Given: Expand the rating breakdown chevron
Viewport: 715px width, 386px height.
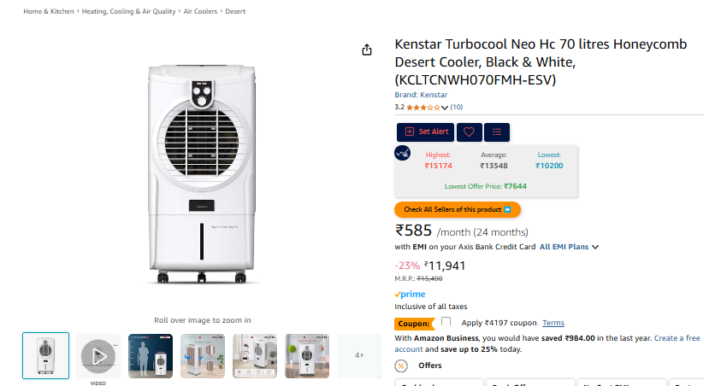Looking at the screenshot, I should click(445, 108).
